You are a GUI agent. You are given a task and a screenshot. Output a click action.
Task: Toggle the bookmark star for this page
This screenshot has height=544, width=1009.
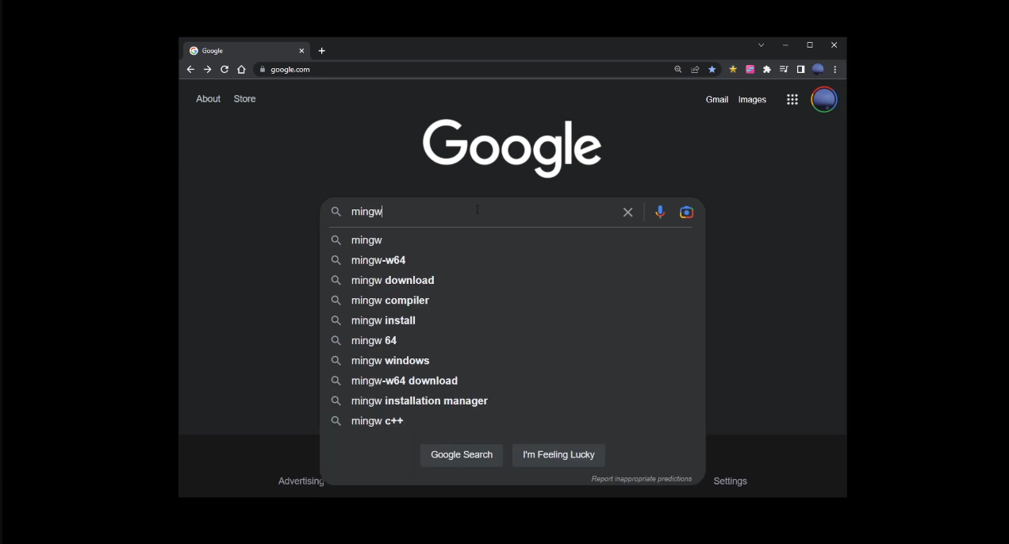[711, 69]
